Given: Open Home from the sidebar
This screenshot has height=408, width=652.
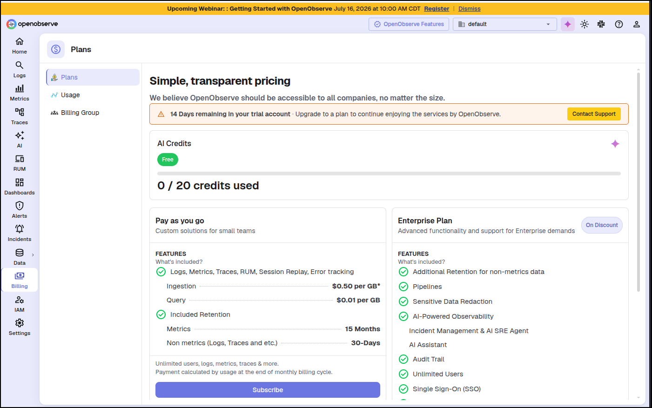Looking at the screenshot, I should click(20, 46).
